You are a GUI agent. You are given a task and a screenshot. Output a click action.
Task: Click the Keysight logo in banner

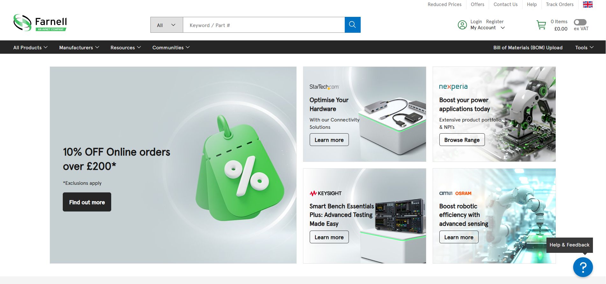tap(325, 193)
